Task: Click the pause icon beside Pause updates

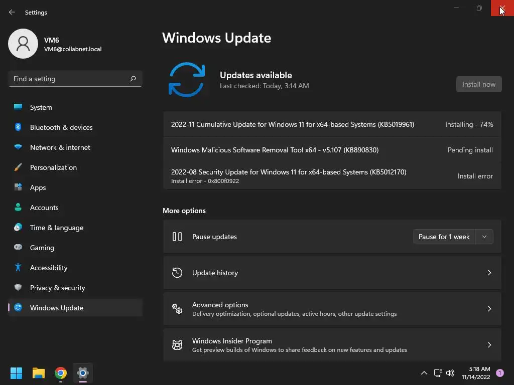Action: click(177, 237)
